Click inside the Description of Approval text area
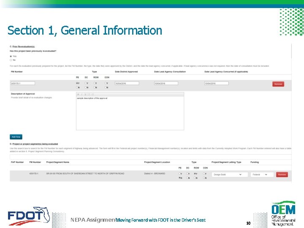304x228 pixels. (x=130, y=113)
